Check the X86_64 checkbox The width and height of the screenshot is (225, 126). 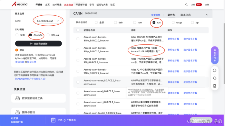pyautogui.click(x=48, y=35)
